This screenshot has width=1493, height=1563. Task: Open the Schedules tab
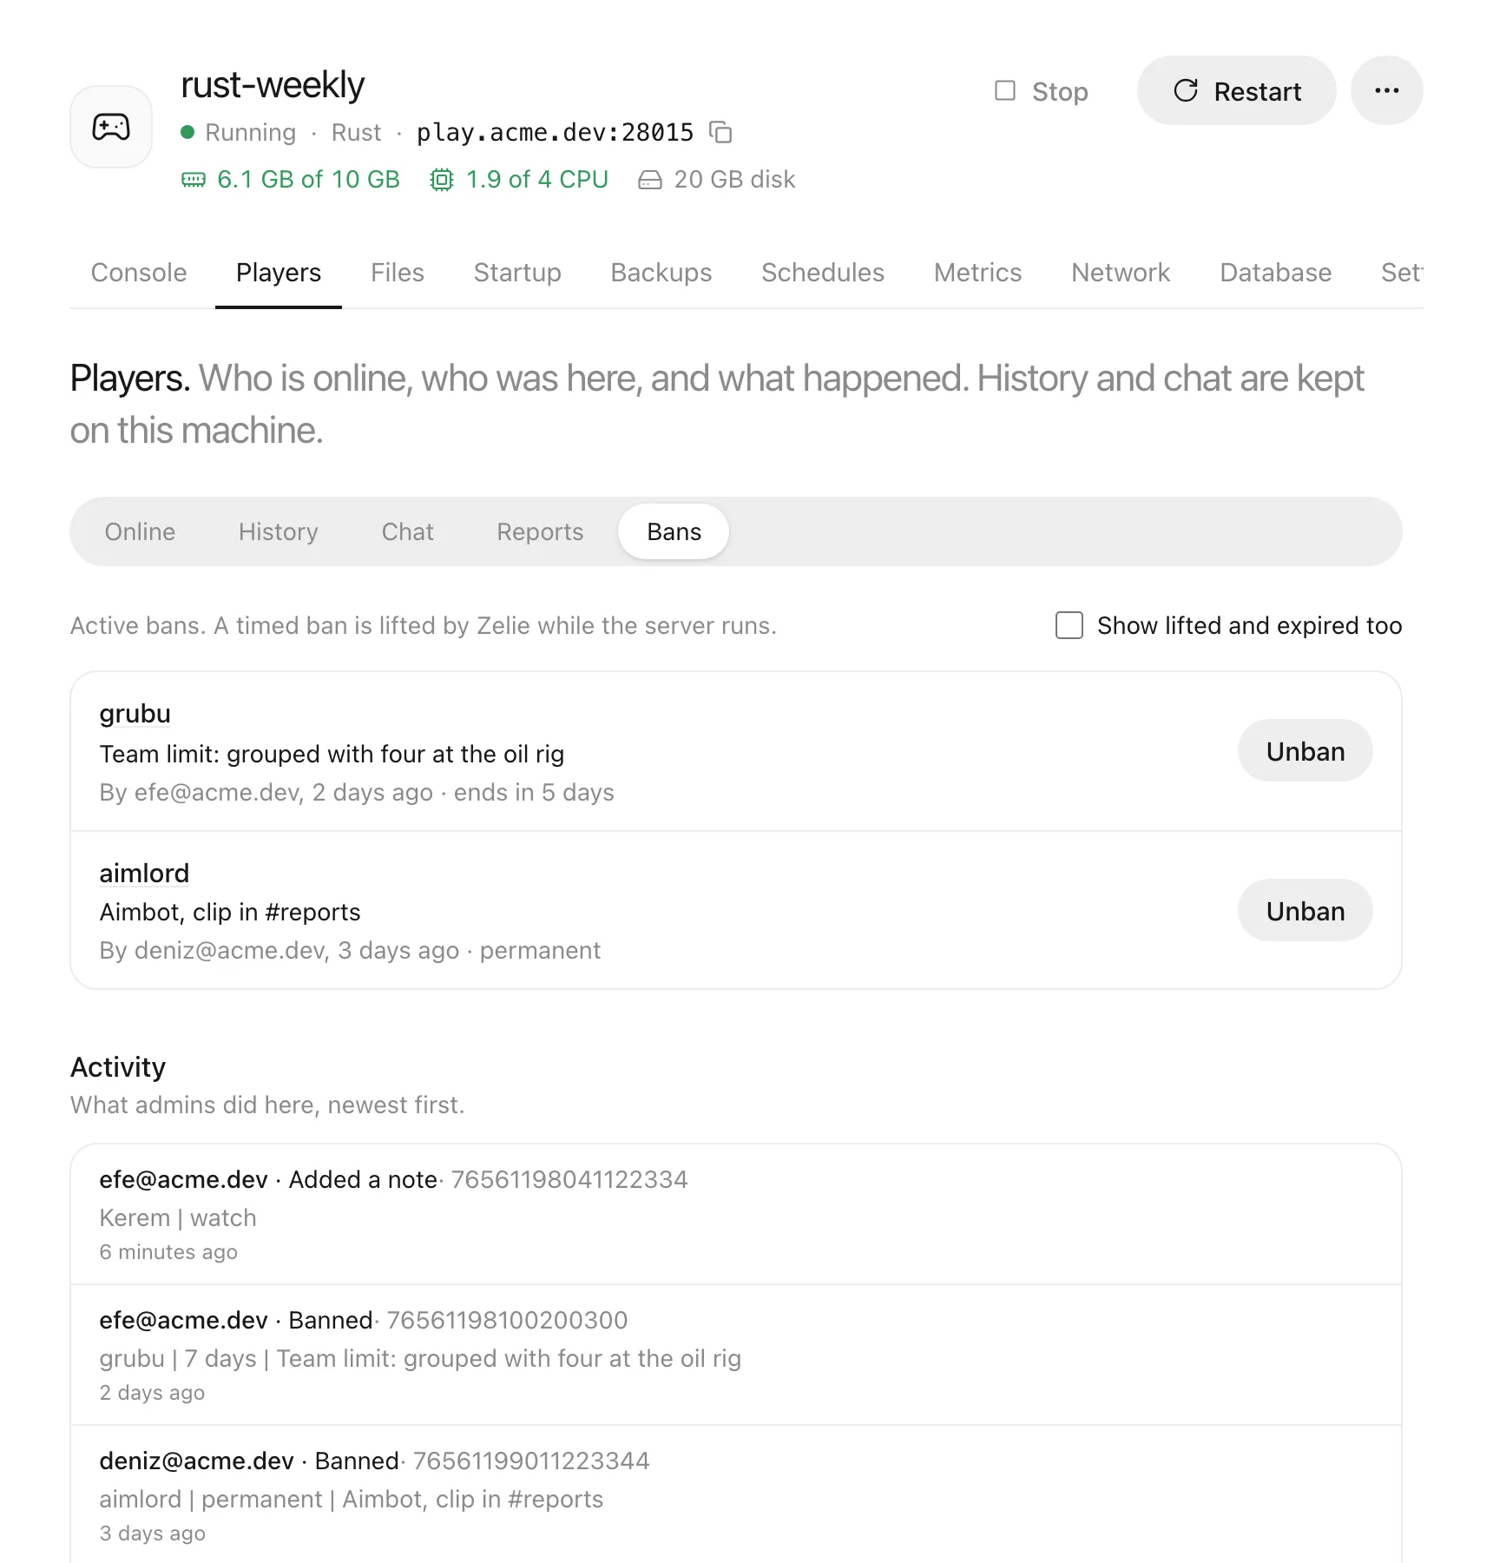[823, 273]
